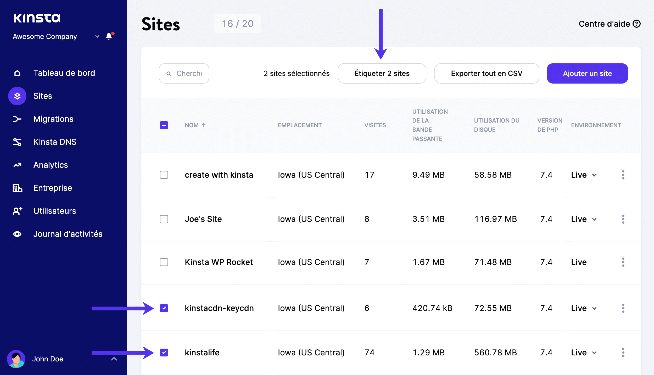This screenshot has width=654, height=375.
Task: Uncheck the kinstacdn-keycdn site checkbox
Action: pos(164,308)
